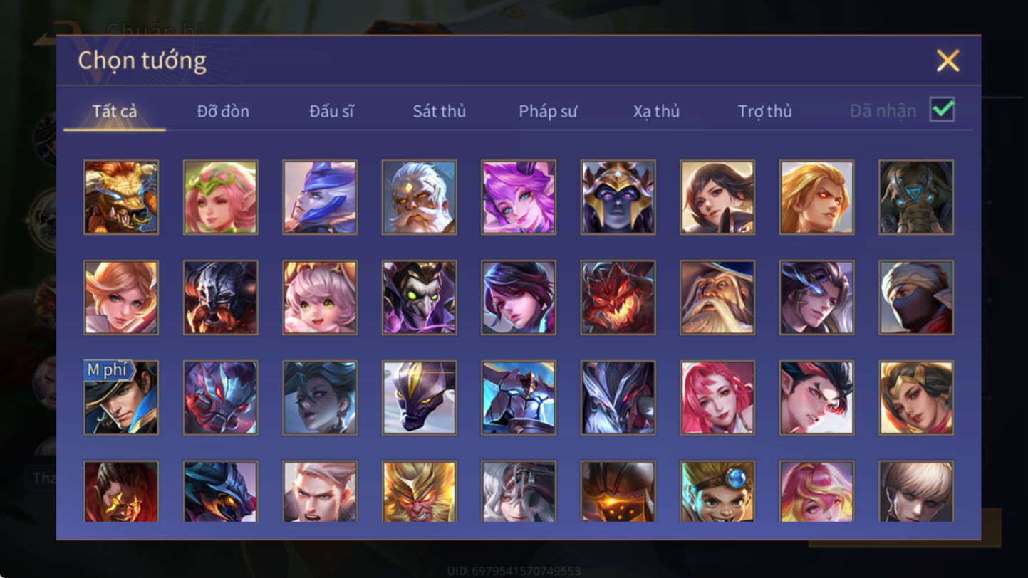Pick the red lava demon hero portrait
1028x578 pixels.
coord(618,298)
